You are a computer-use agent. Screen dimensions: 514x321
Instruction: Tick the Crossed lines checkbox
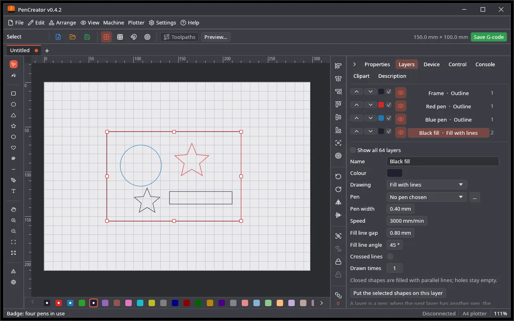[x=390, y=256]
